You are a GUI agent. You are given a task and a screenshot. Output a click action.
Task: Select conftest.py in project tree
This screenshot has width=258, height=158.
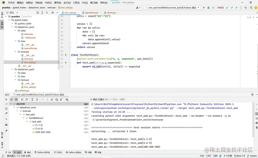(x=23, y=90)
